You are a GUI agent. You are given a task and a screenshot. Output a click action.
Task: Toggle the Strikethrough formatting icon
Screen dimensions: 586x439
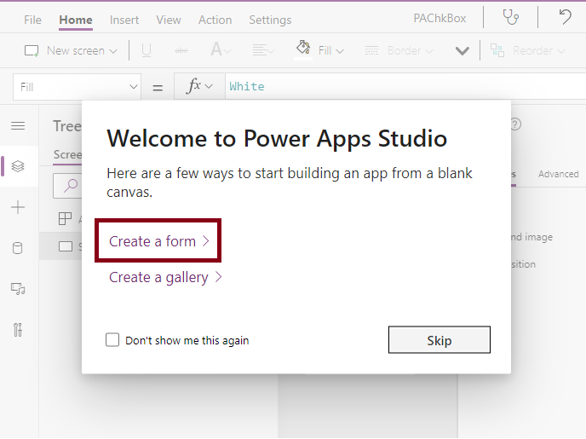(x=181, y=50)
